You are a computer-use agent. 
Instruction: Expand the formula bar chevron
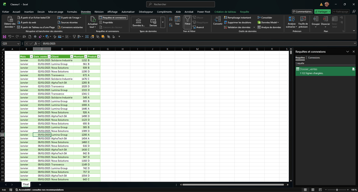coord(355,44)
